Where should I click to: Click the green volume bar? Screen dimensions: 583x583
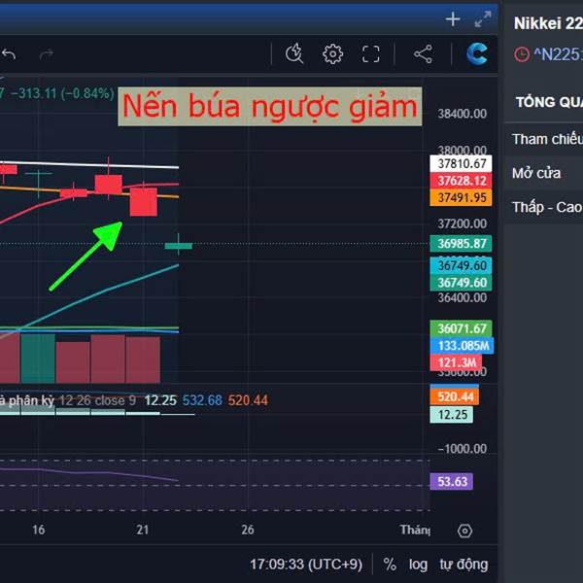click(38, 359)
